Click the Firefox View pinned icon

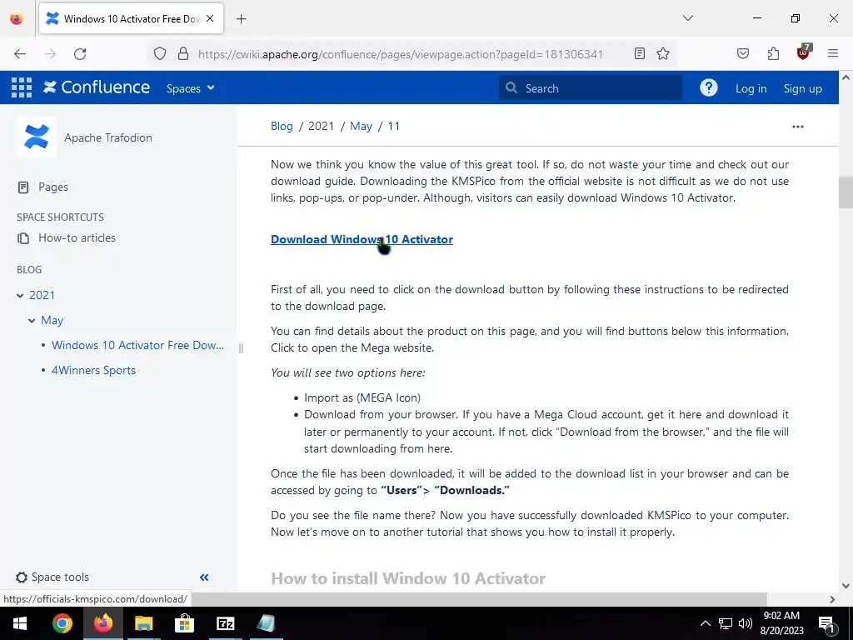pos(17,19)
